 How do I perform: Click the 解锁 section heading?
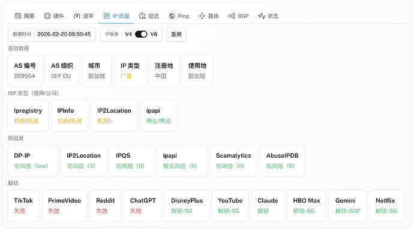pyautogui.click(x=13, y=183)
